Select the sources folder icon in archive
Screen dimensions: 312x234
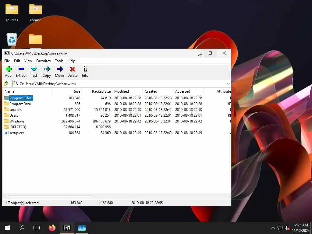click(6, 109)
